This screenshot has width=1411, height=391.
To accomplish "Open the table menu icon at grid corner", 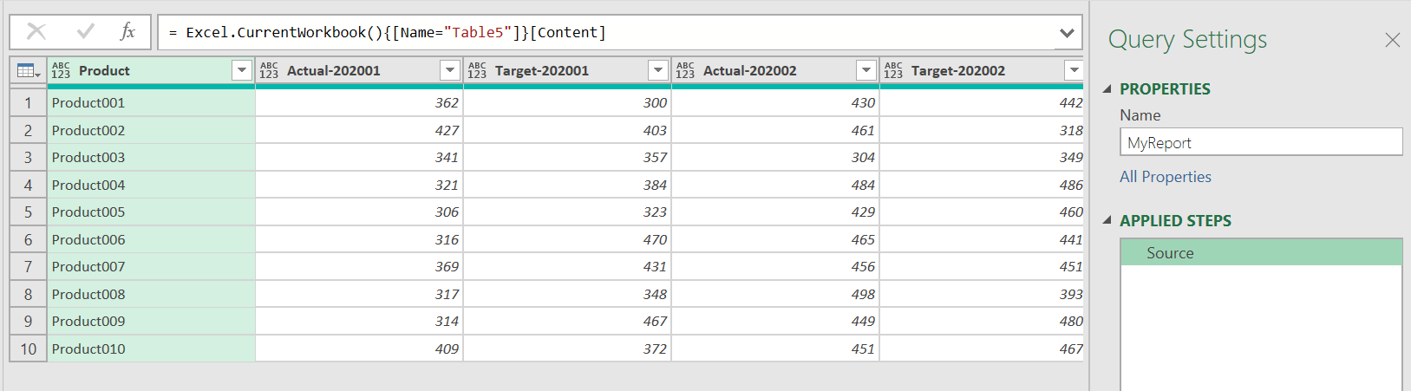I will click(28, 71).
